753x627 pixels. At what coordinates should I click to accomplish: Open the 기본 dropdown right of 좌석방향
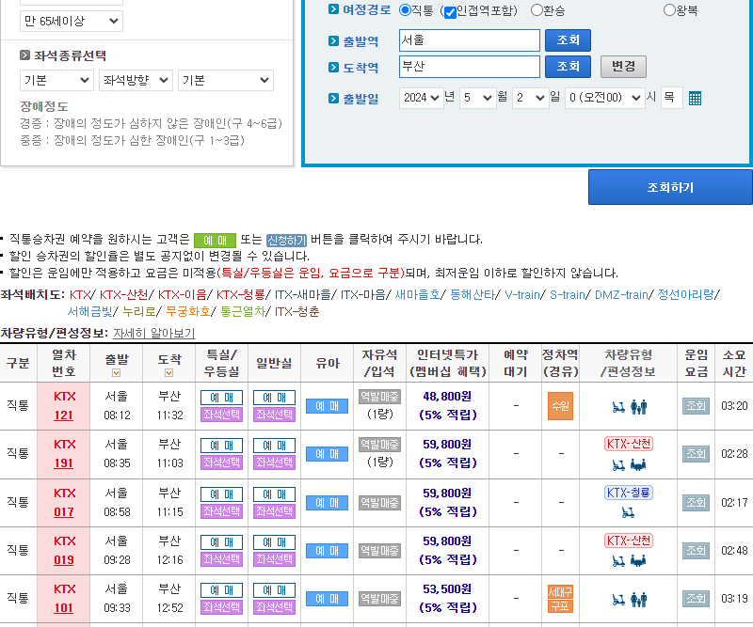coord(226,80)
